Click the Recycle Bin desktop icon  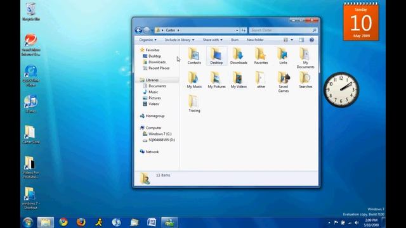(x=31, y=11)
